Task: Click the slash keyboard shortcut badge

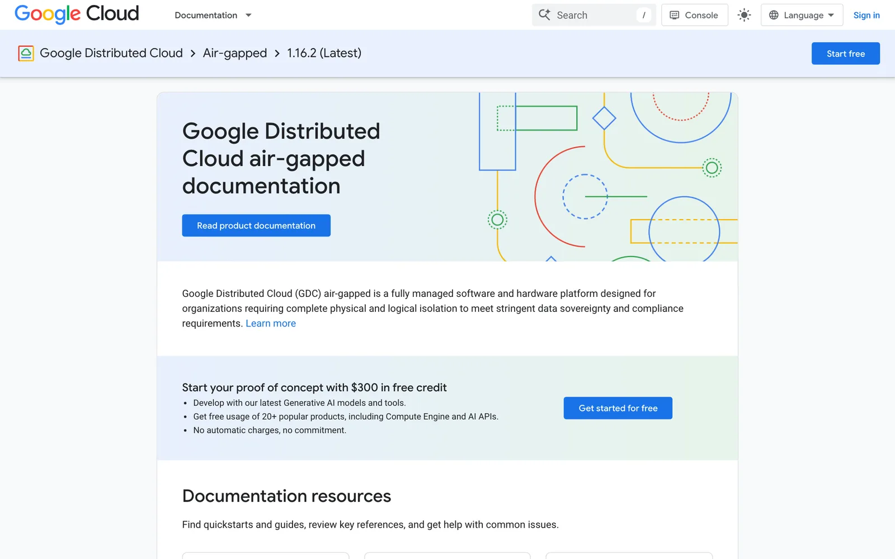Action: [644, 15]
